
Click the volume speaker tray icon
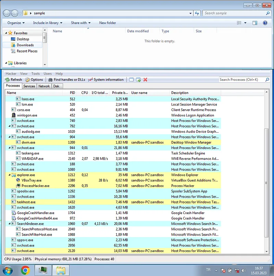[244, 271]
